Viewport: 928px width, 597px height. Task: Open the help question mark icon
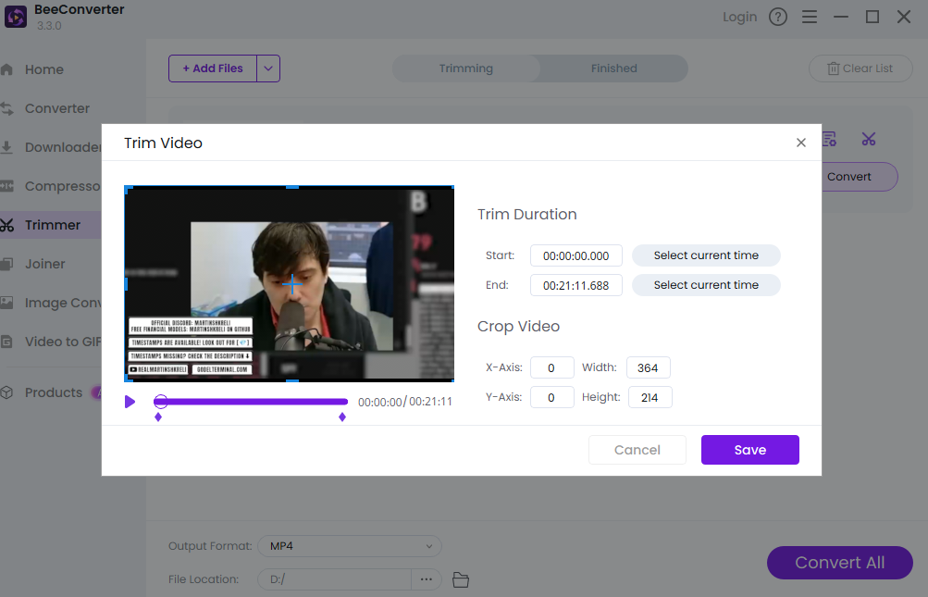778,17
